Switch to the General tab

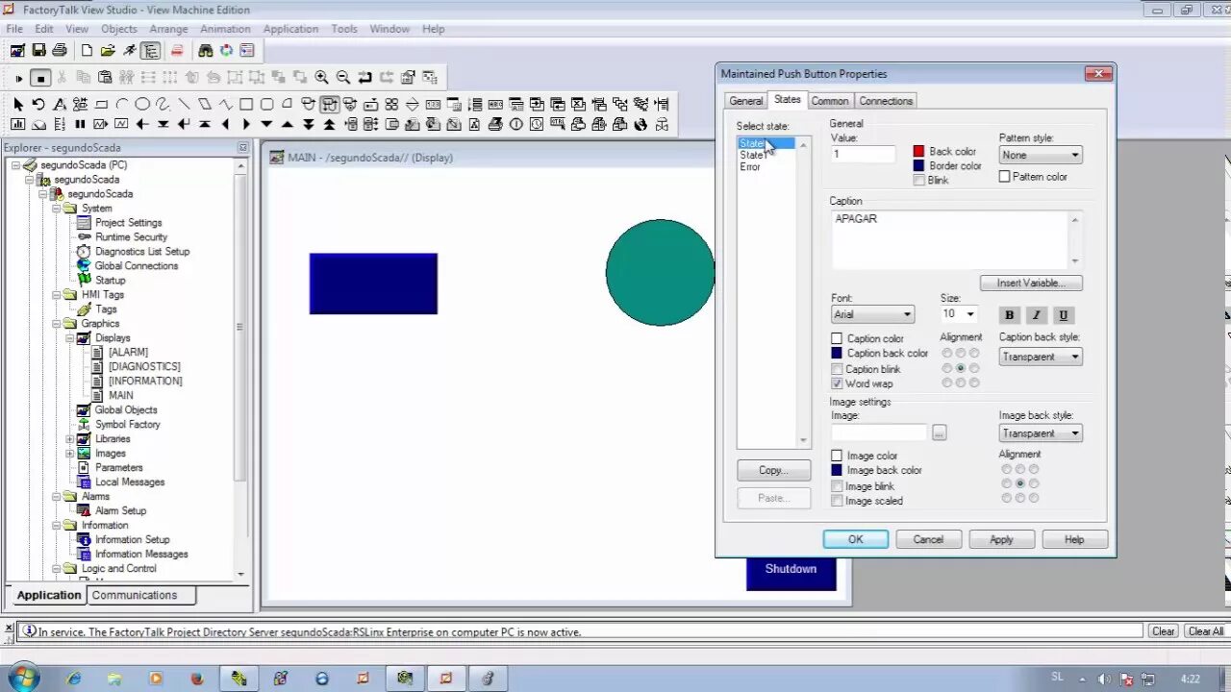click(x=745, y=101)
